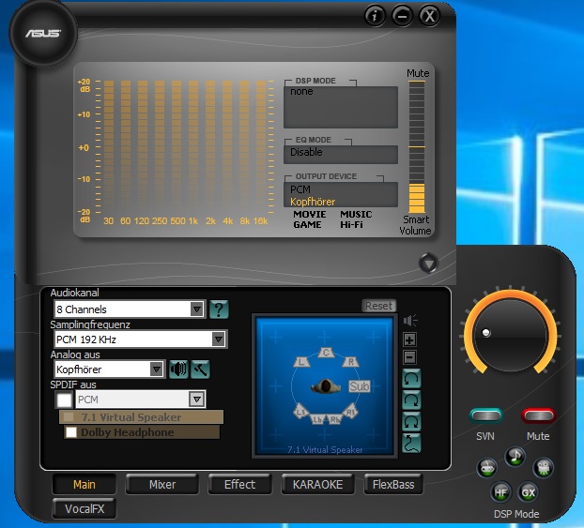Select GAME mode text in display

(x=307, y=225)
